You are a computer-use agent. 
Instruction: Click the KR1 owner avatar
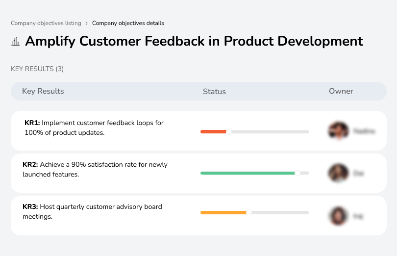(339, 131)
